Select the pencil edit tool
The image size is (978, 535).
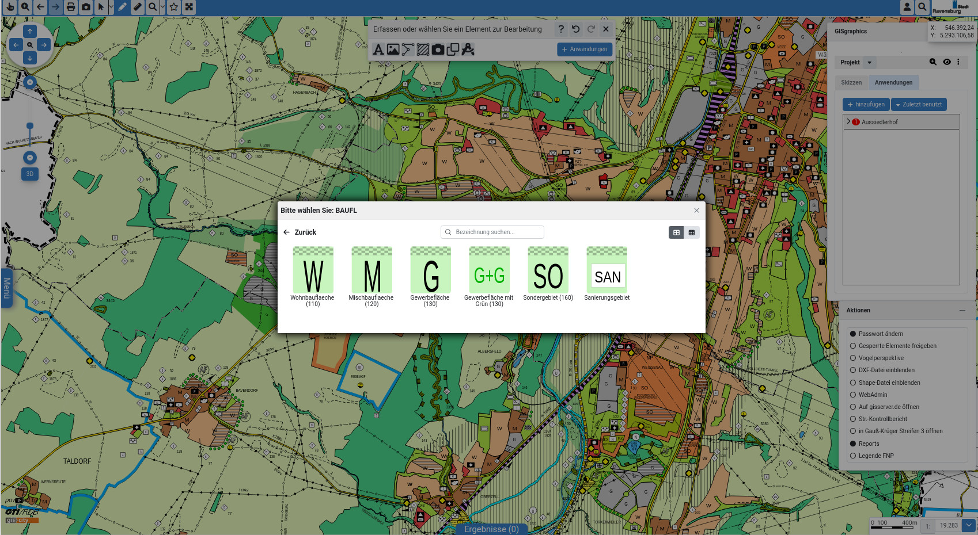[x=122, y=7]
